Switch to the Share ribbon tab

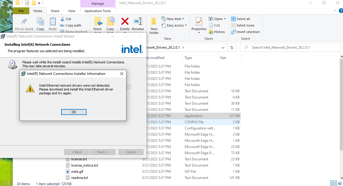coord(55,11)
